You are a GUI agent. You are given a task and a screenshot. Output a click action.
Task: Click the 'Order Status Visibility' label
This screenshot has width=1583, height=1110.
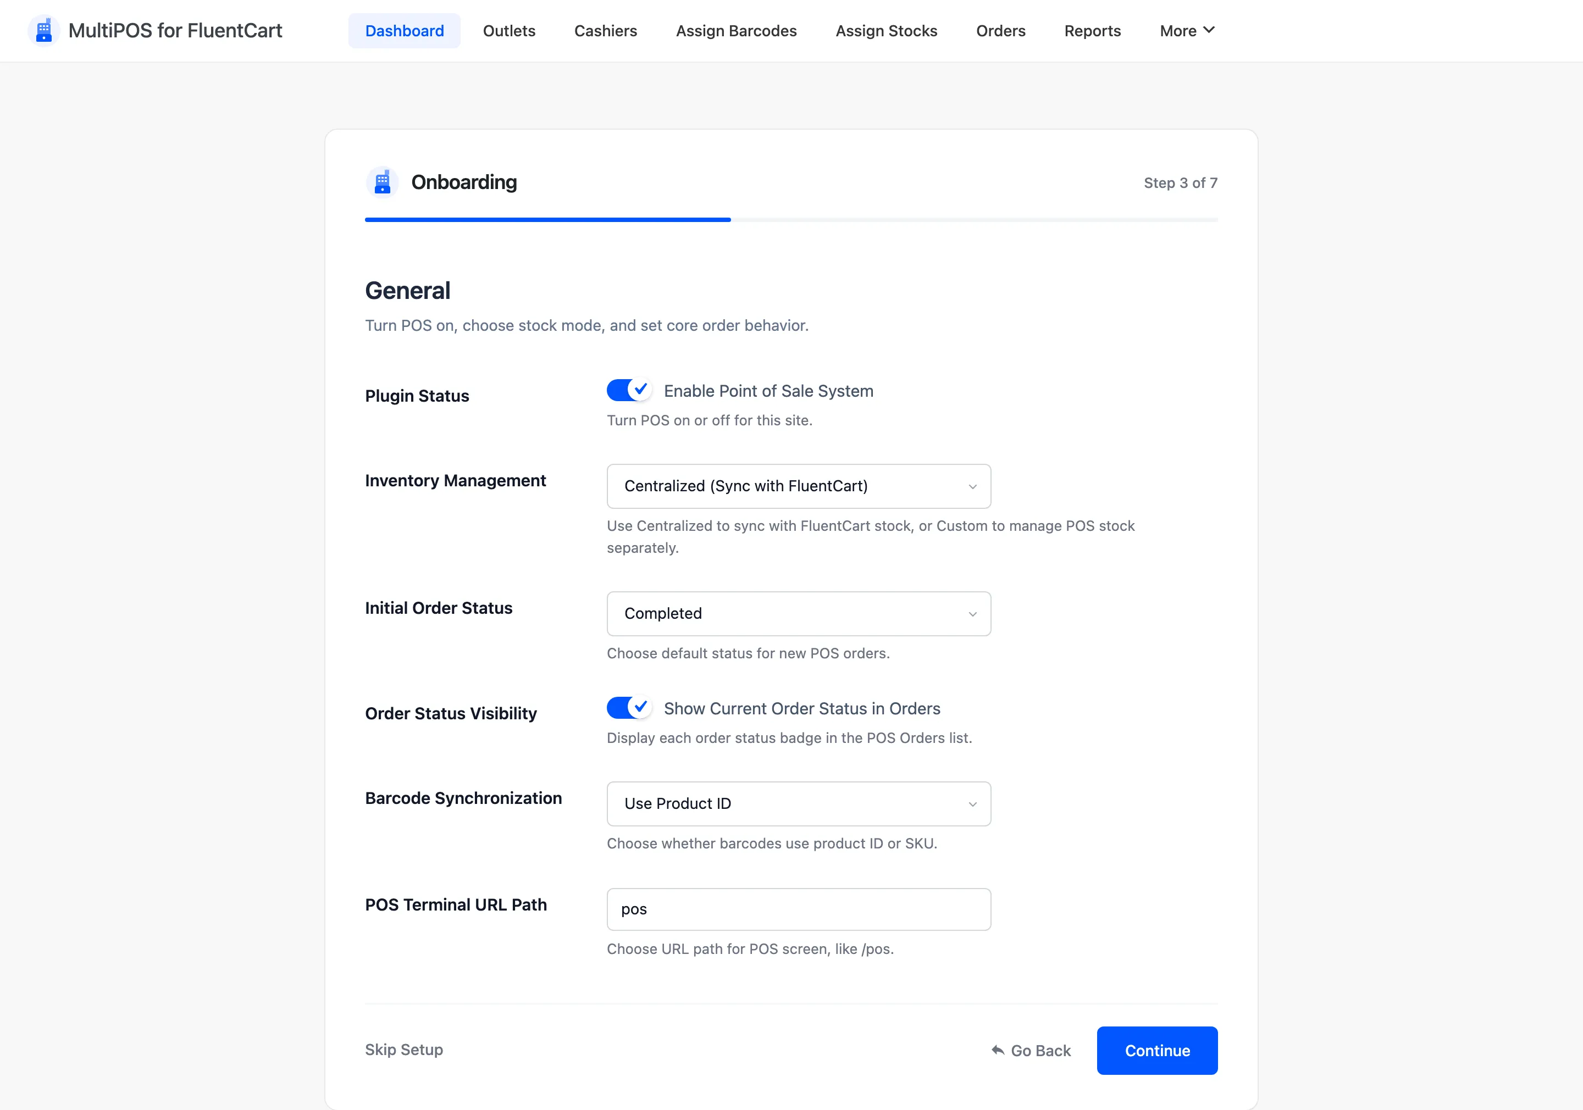[x=450, y=714]
